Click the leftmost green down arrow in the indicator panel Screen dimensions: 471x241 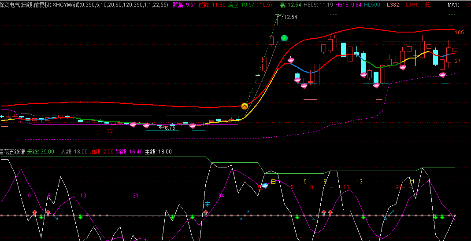tap(41, 217)
